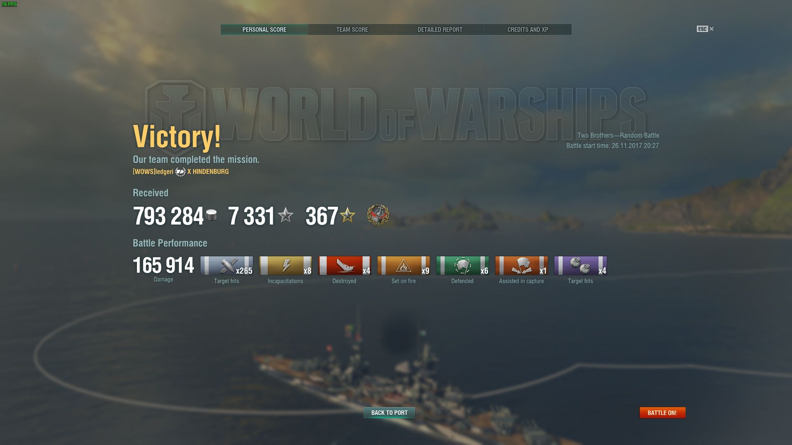Select the Personal Score tab
The image size is (792, 445).
[x=264, y=30]
